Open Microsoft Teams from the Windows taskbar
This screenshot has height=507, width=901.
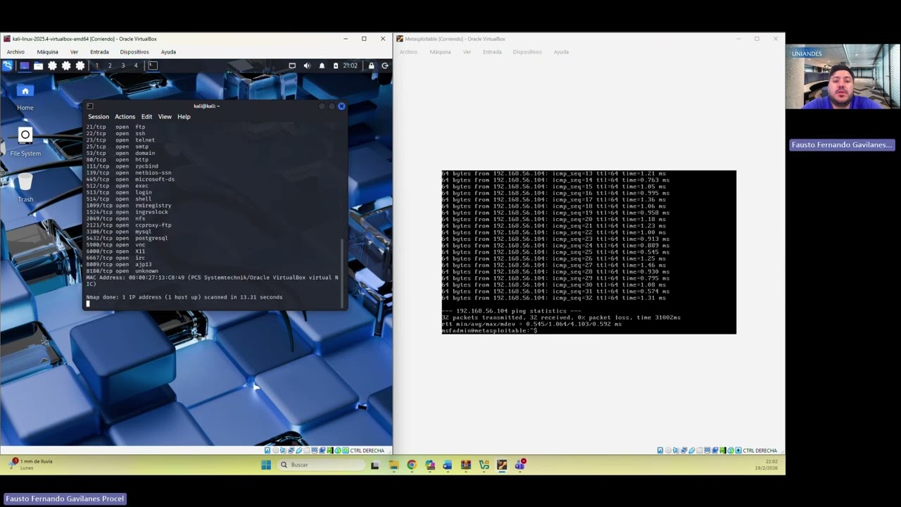[x=519, y=465]
